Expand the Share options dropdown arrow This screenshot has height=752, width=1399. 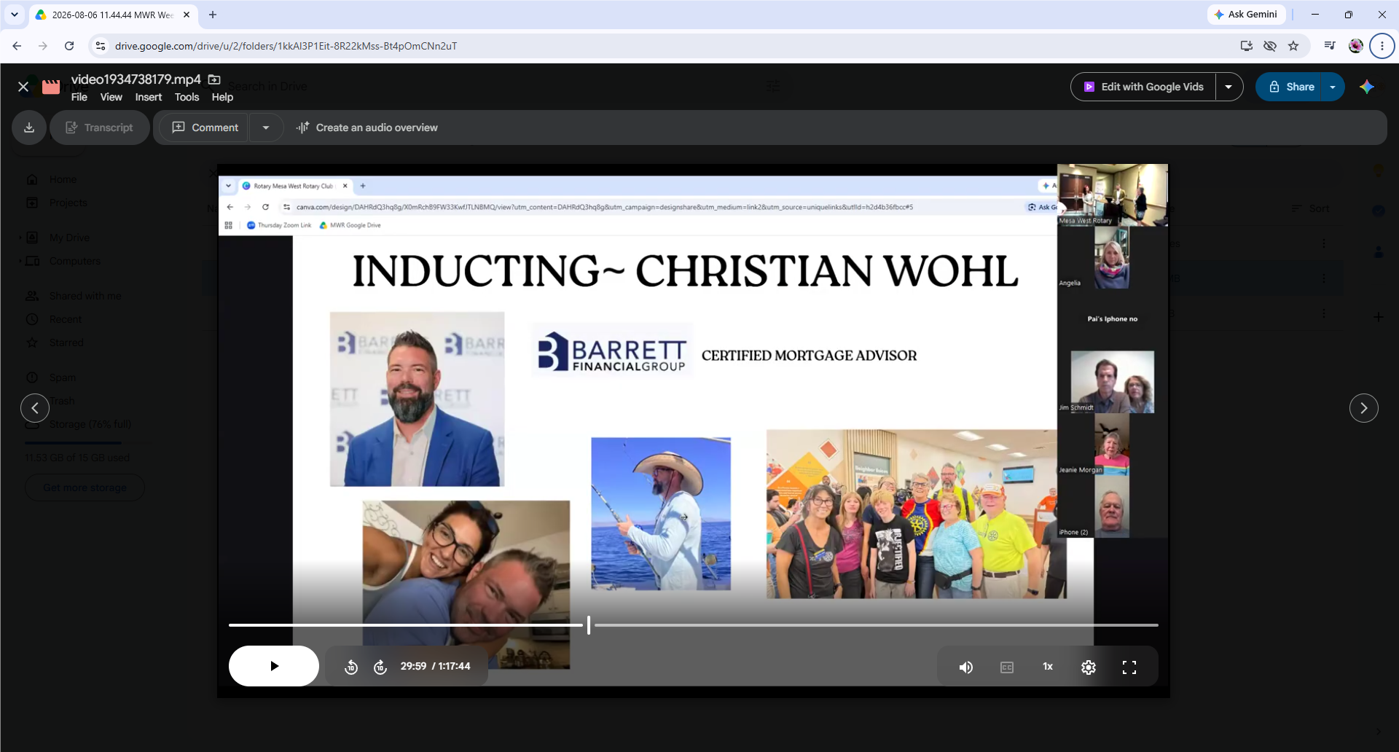[1333, 87]
